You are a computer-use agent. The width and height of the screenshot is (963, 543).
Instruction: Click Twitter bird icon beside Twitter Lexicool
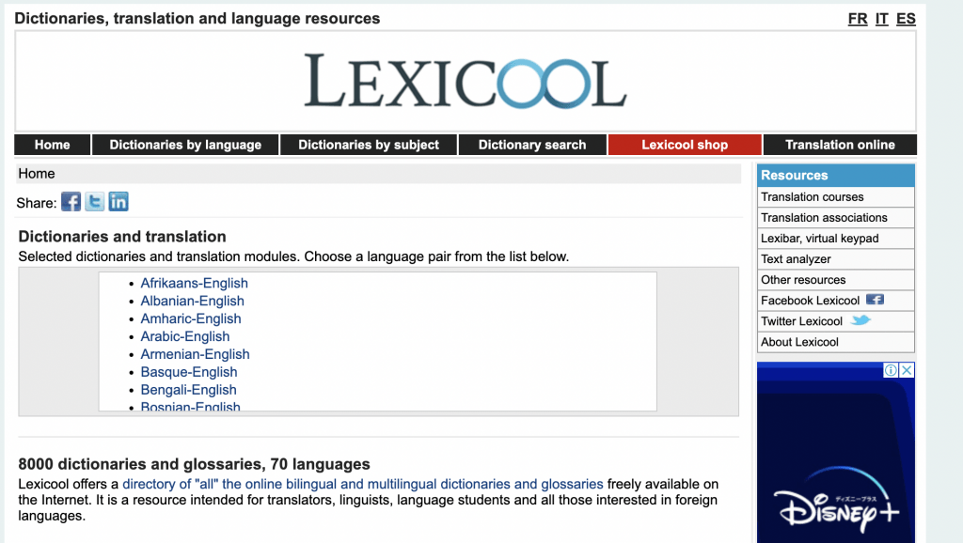pyautogui.click(x=860, y=320)
